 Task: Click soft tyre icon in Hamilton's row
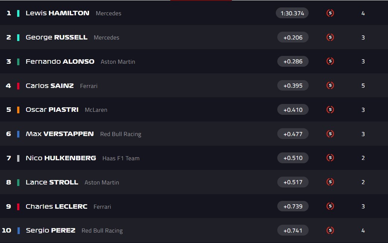click(x=330, y=13)
